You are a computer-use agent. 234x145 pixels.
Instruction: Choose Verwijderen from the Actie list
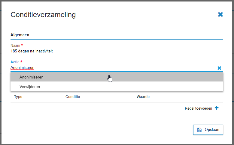pos(117,87)
